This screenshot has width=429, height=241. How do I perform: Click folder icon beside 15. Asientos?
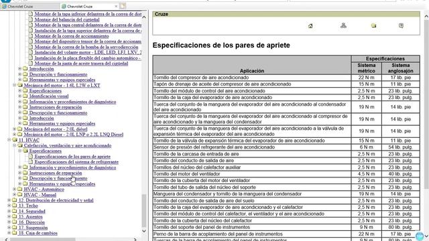coord(15,216)
